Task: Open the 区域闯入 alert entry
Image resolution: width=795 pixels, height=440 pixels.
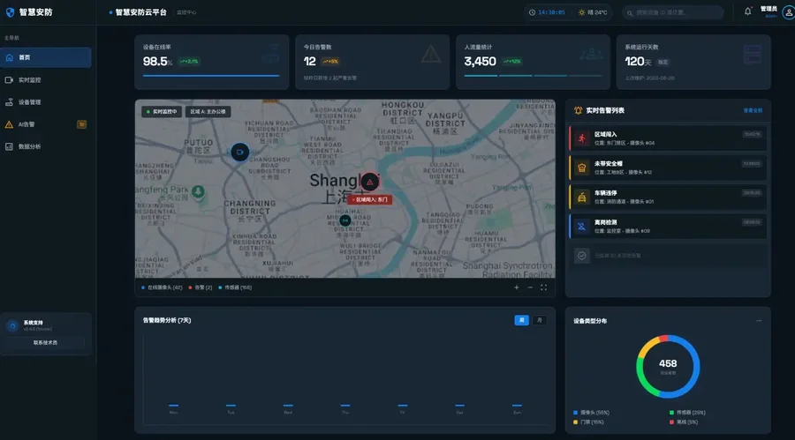Action: 668,138
